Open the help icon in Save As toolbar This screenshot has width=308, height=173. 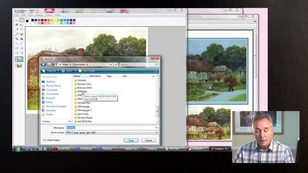click(x=156, y=71)
